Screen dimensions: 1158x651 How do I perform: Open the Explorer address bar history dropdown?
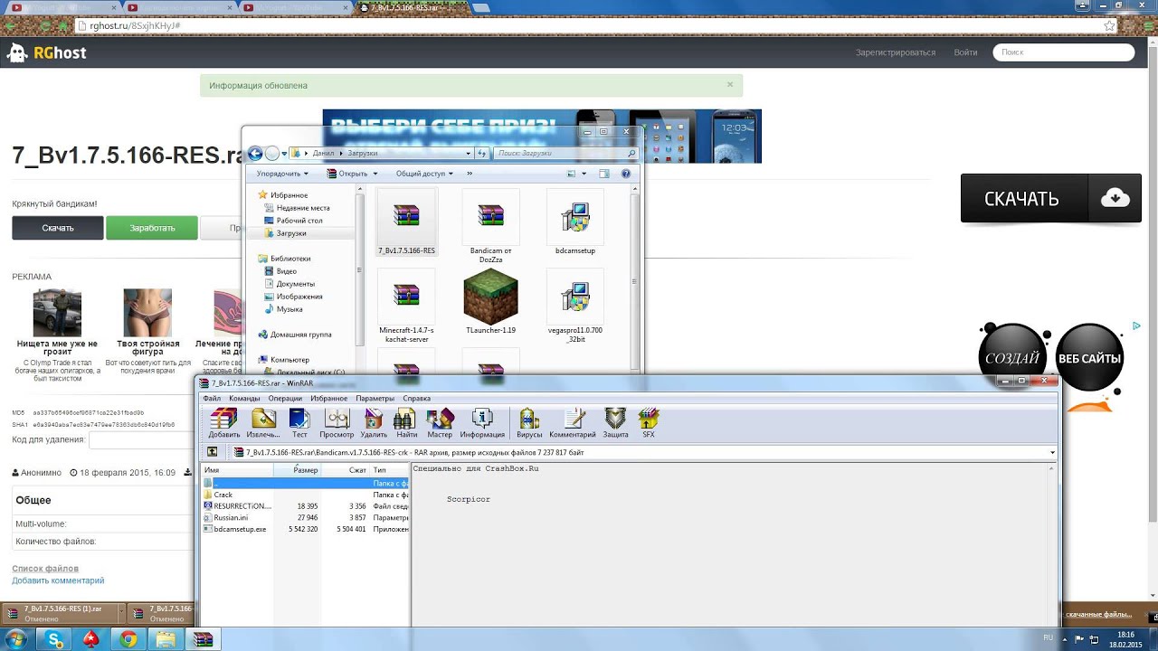468,154
